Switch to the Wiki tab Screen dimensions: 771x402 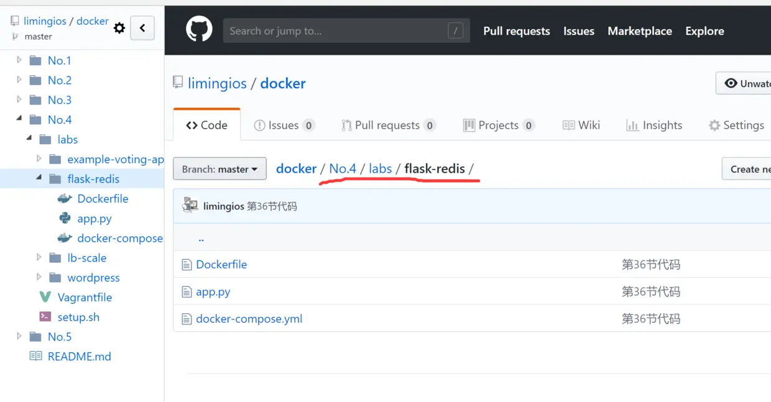pyautogui.click(x=581, y=125)
